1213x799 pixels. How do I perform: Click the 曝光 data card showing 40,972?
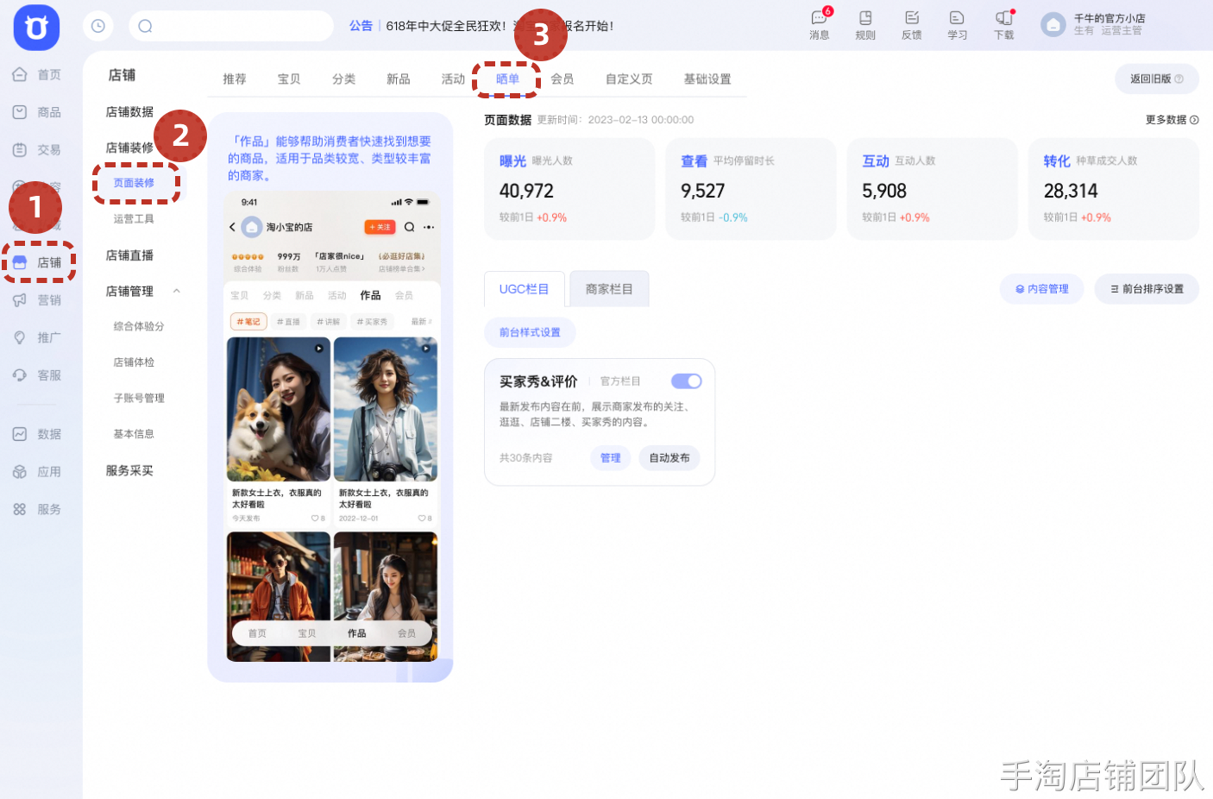(x=569, y=189)
